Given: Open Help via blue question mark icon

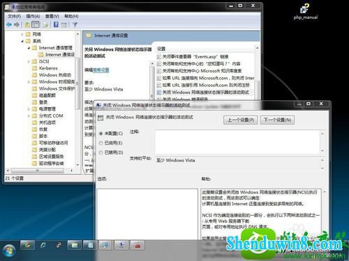Looking at the screenshot, I should [x=56, y=24].
